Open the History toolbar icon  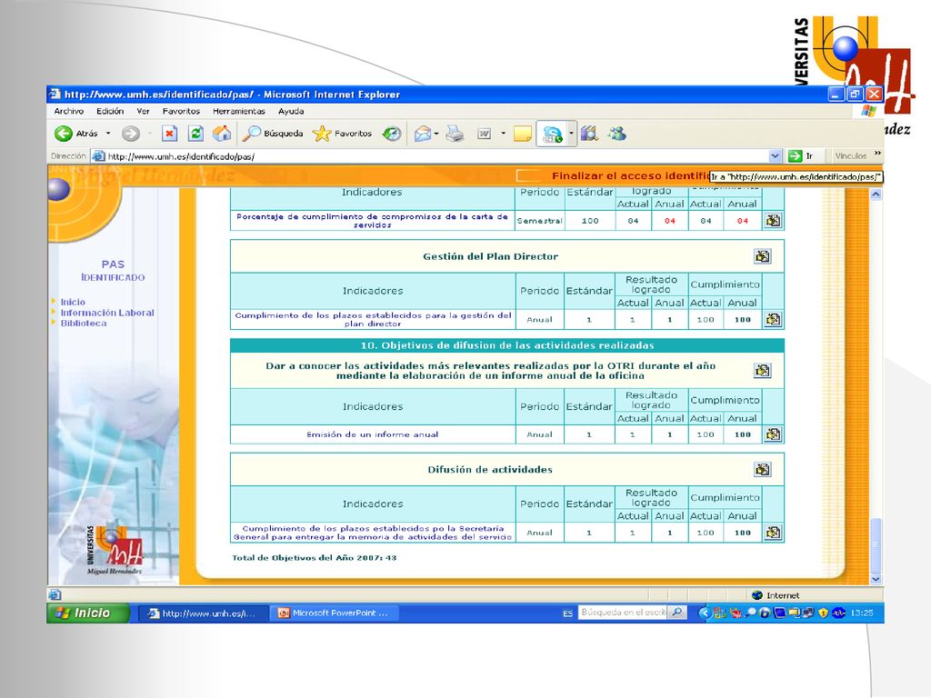391,134
